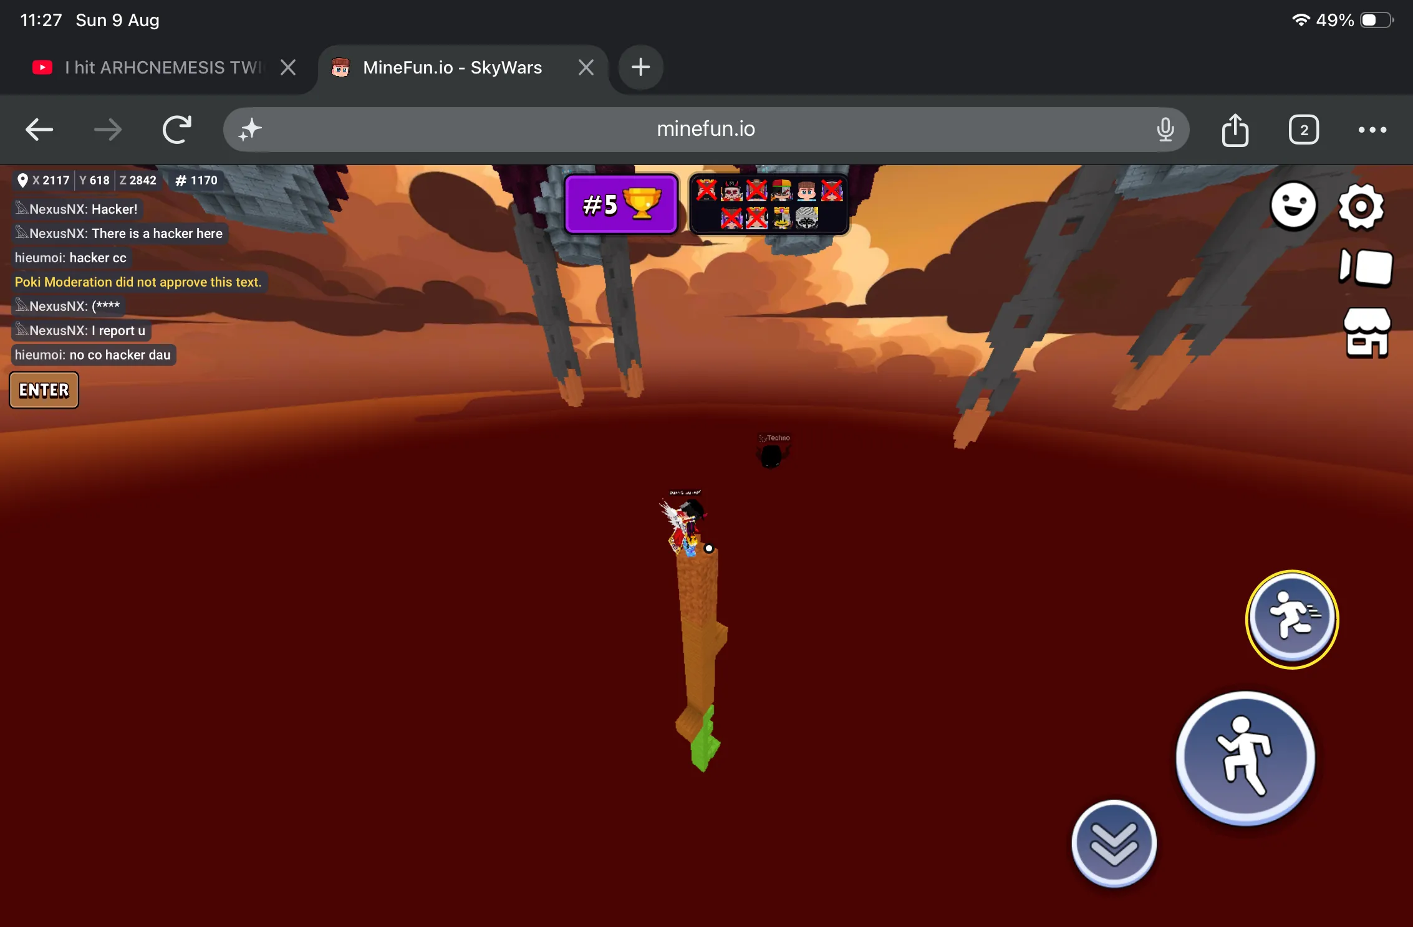
Task: Click the '# 1170' counter
Action: (196, 180)
